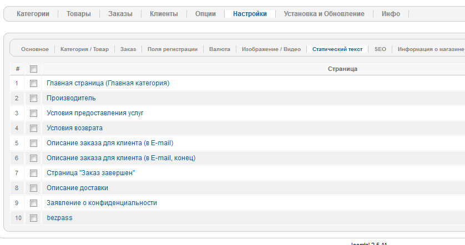Switch to the SEO tab
The height and width of the screenshot is (245, 465).
click(x=380, y=49)
